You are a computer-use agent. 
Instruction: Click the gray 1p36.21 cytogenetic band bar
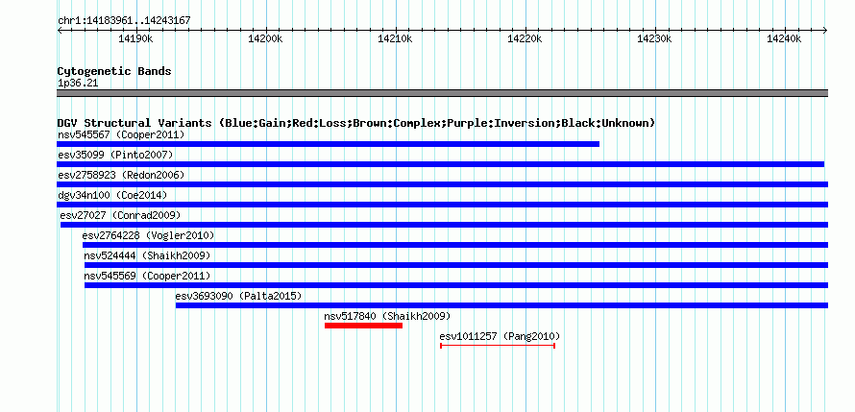[443, 93]
